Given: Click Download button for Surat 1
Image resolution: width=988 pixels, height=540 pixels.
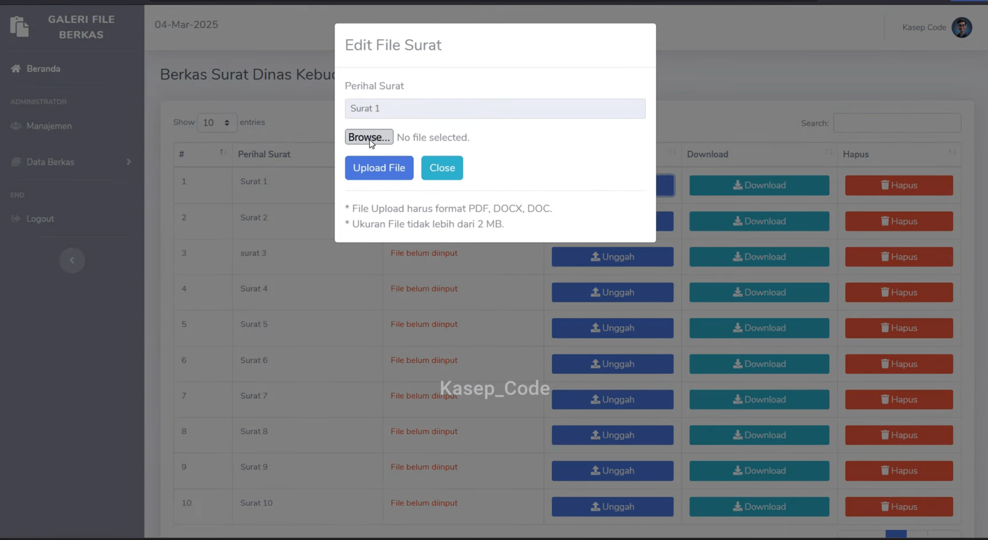Looking at the screenshot, I should [x=759, y=185].
